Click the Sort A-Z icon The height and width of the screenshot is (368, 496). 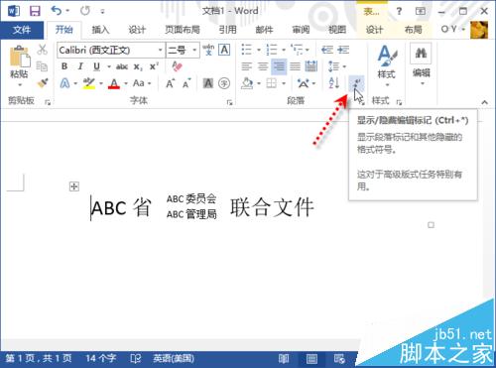pos(333,83)
